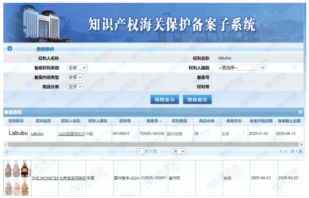Sort by 权利号 column header
The width and height of the screenshot is (309, 198).
click(x=125, y=121)
